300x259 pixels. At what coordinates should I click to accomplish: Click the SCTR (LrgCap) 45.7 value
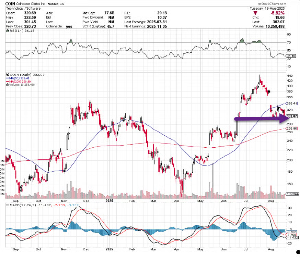111,26
